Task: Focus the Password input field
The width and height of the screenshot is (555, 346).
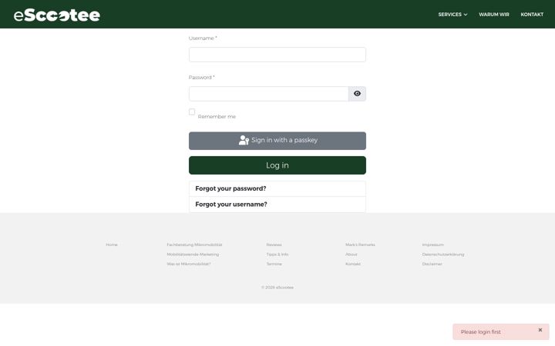Action: [269, 94]
